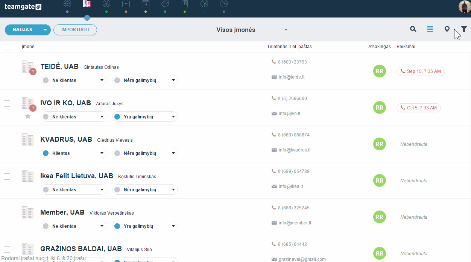Select the KVADRUS, UAB row checkbox
This screenshot has width=471, height=262.
pos(7,140)
